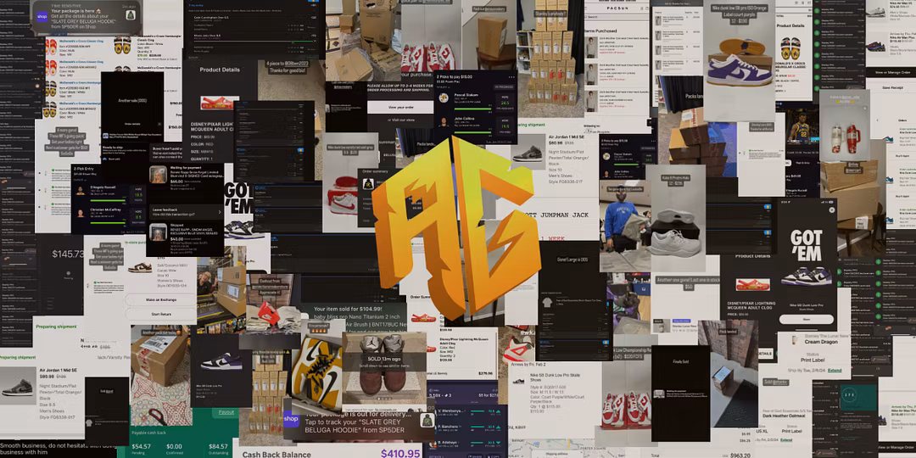This screenshot has height=458, width=916.
Task: Click the back arrow beside 'Orders'
Action: (x=878, y=120)
